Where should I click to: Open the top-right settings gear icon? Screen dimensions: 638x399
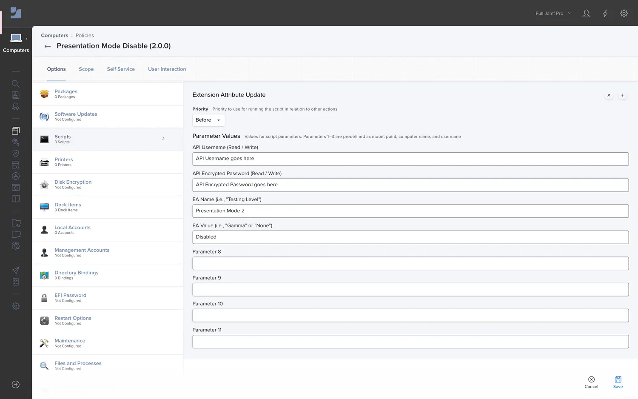tap(624, 13)
